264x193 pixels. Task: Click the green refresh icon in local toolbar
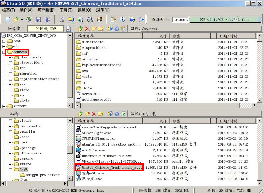[x=124, y=114]
